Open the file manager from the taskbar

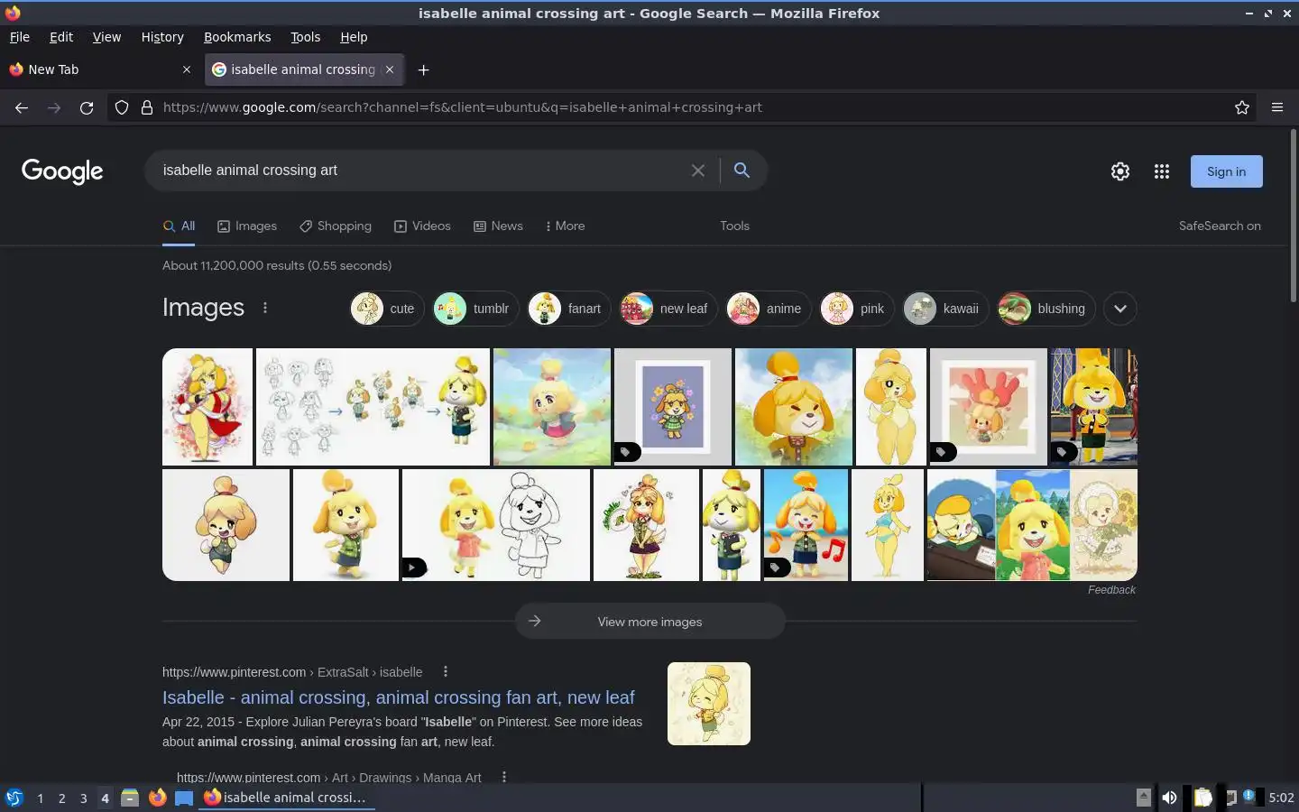pos(130,798)
